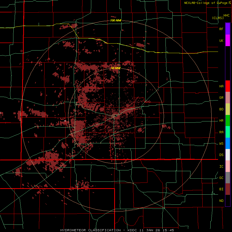
Task: Click the Hydrometeor Classification KDDC title caption
Action: (x=117, y=230)
